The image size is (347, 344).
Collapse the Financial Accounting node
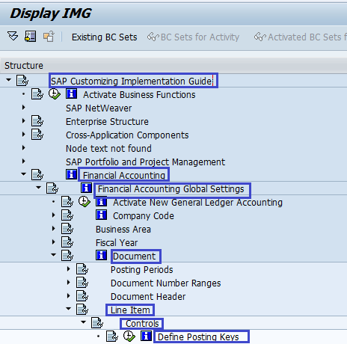pos(24,174)
